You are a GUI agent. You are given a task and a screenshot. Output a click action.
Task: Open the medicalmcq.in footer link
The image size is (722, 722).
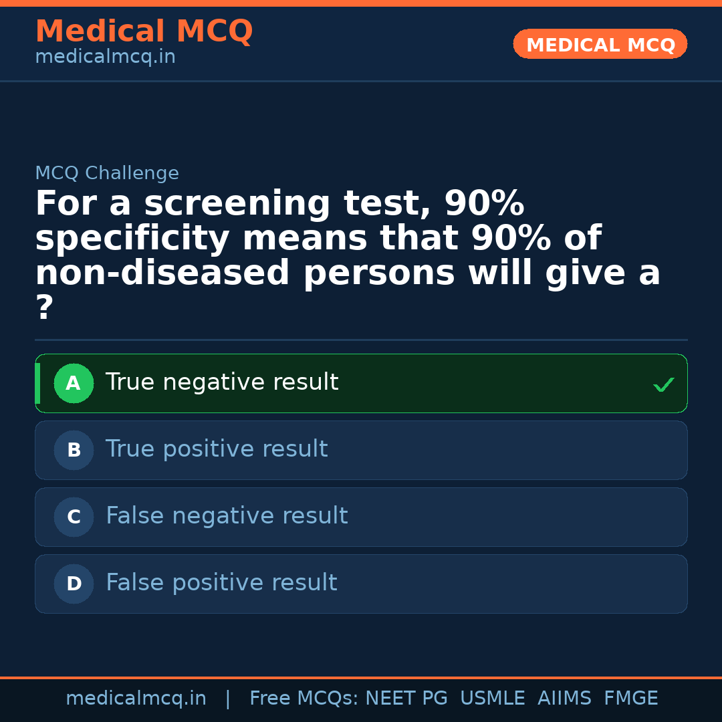pos(136,697)
